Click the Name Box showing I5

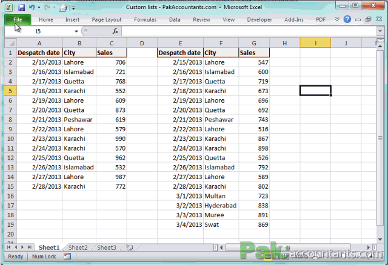tap(38, 31)
